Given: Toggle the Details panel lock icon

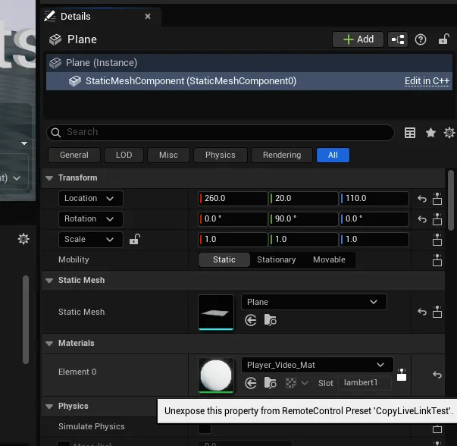Looking at the screenshot, I should 442,39.
